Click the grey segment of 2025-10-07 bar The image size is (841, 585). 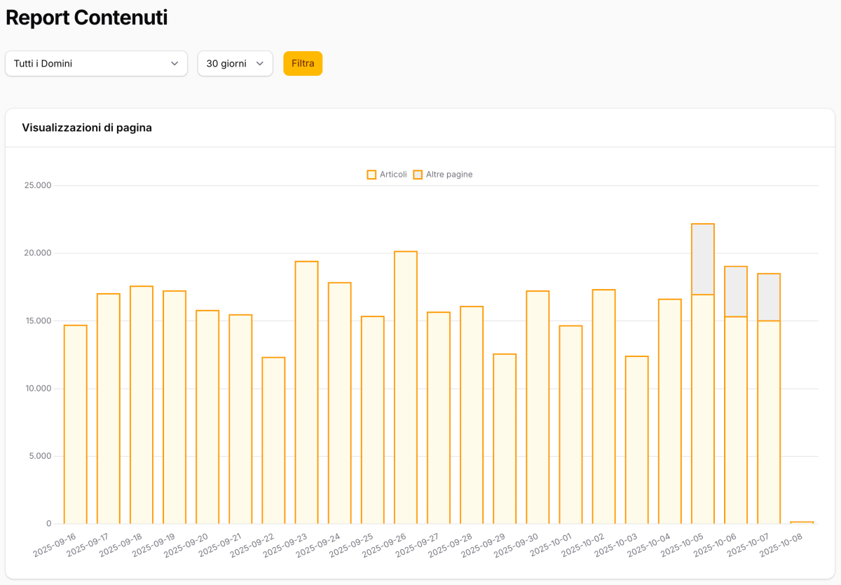point(769,297)
